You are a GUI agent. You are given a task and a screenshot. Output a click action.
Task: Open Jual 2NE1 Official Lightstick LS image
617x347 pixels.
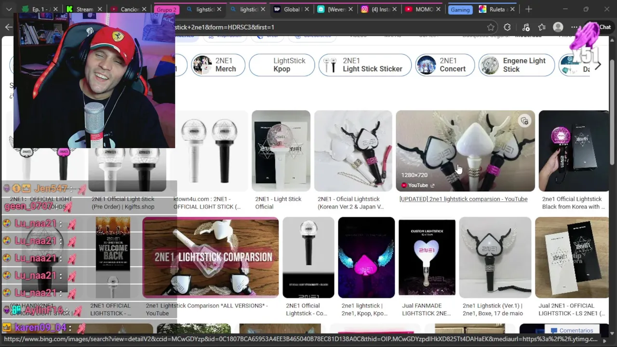click(572, 257)
